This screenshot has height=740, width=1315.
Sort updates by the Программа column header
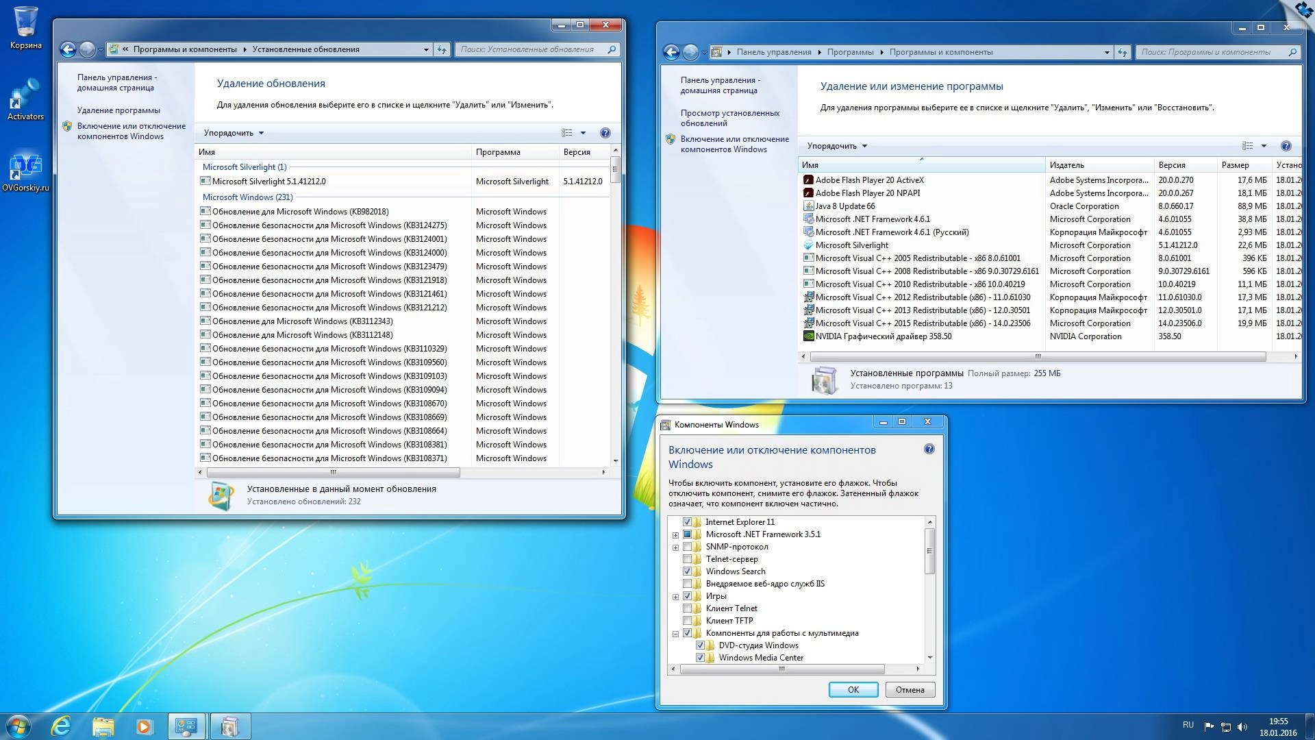click(514, 152)
